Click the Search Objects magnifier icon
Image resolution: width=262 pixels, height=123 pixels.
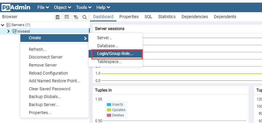(x=85, y=17)
